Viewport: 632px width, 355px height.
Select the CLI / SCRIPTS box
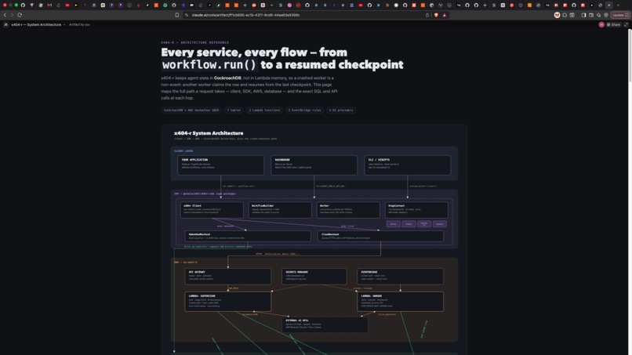point(408,165)
